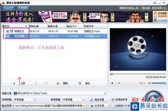Expand the 预置方案 MP4 format dropdown

(105, 93)
